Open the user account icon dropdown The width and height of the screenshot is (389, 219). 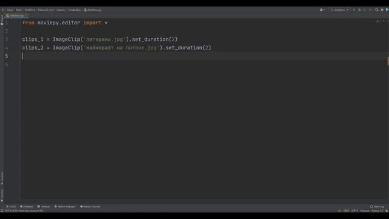click(322, 10)
